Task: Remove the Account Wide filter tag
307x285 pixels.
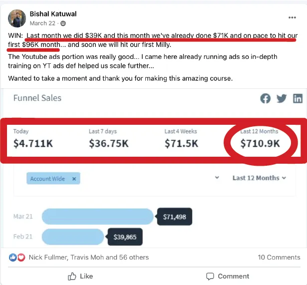Action: 74,179
